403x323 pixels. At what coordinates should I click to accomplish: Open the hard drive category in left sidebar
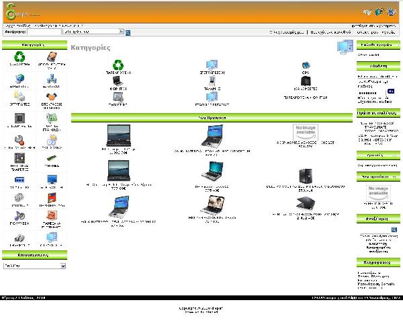tap(52, 57)
